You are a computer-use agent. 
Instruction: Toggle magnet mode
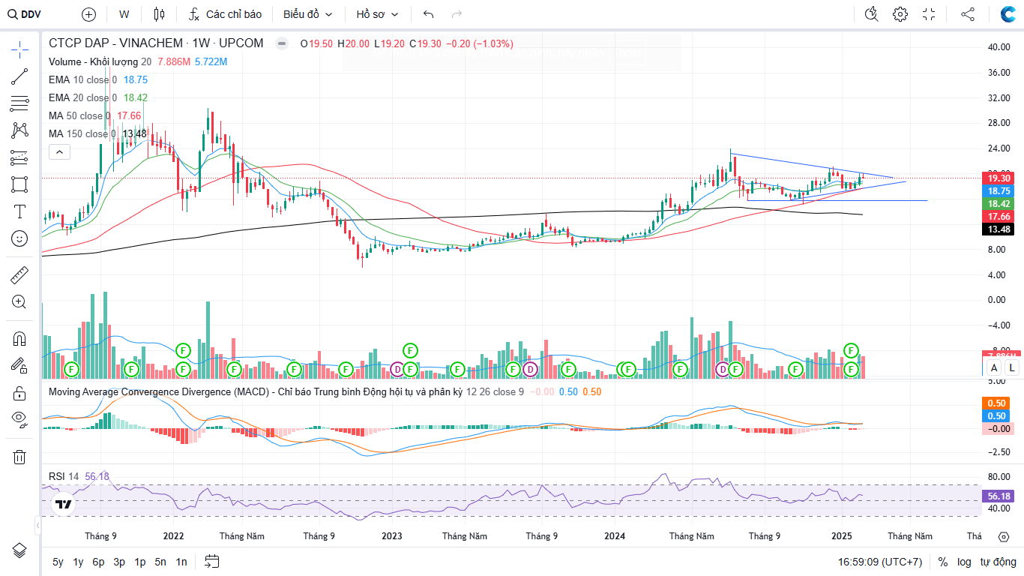tap(19, 339)
